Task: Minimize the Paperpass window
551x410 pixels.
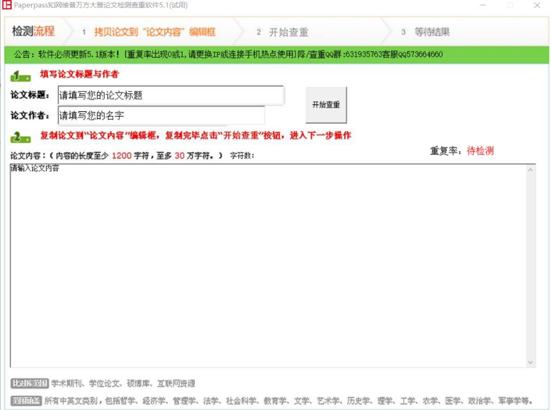Action: (483, 5)
